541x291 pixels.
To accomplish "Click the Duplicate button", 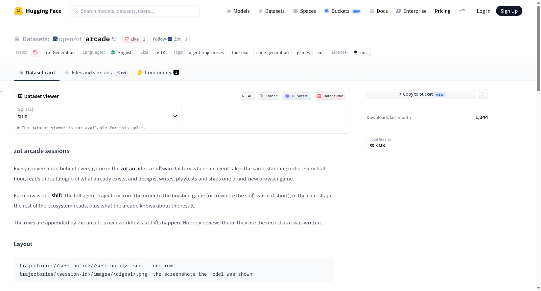I will (x=297, y=96).
